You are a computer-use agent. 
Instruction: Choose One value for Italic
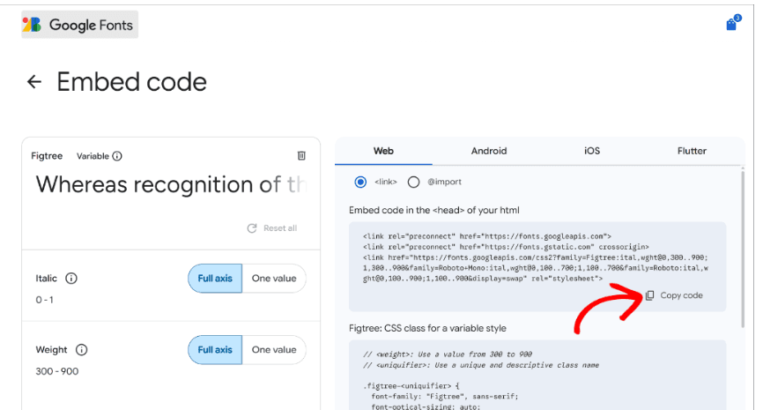[x=273, y=279]
